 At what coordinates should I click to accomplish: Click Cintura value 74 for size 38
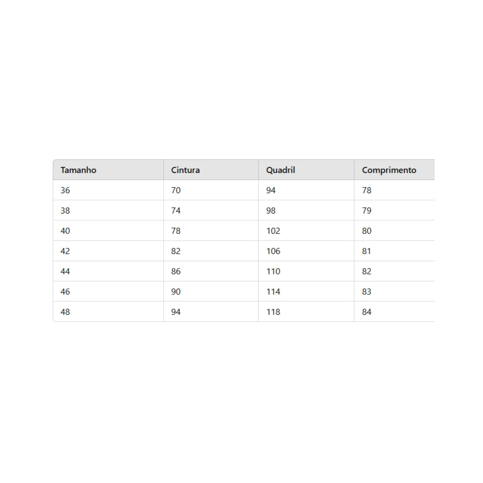point(176,211)
